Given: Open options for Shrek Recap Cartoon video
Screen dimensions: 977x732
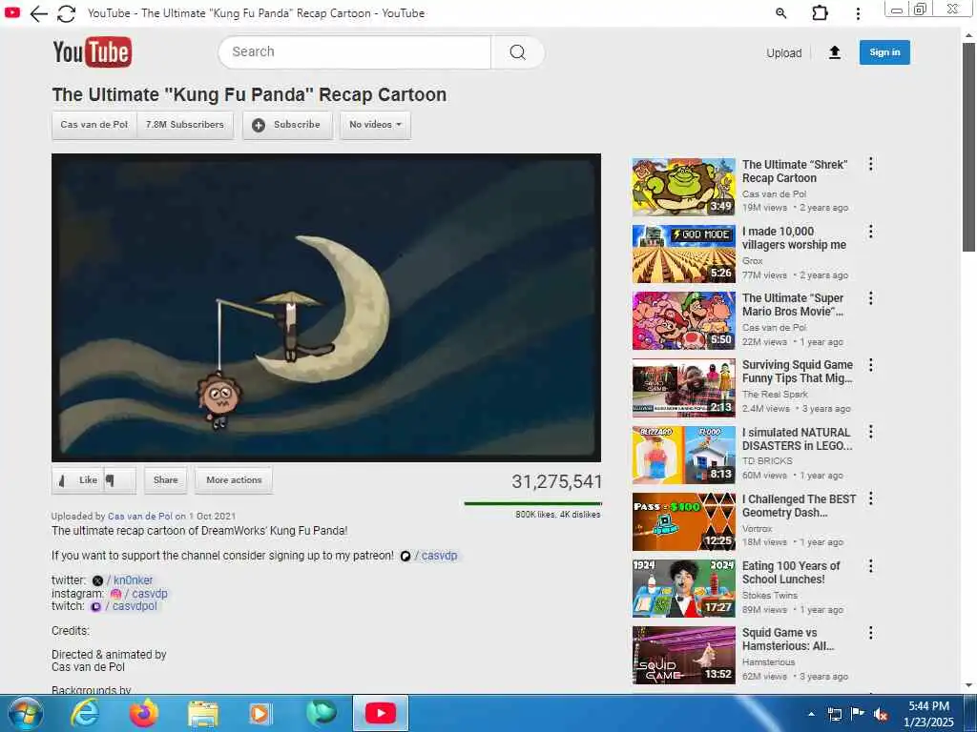Looking at the screenshot, I should tap(870, 164).
